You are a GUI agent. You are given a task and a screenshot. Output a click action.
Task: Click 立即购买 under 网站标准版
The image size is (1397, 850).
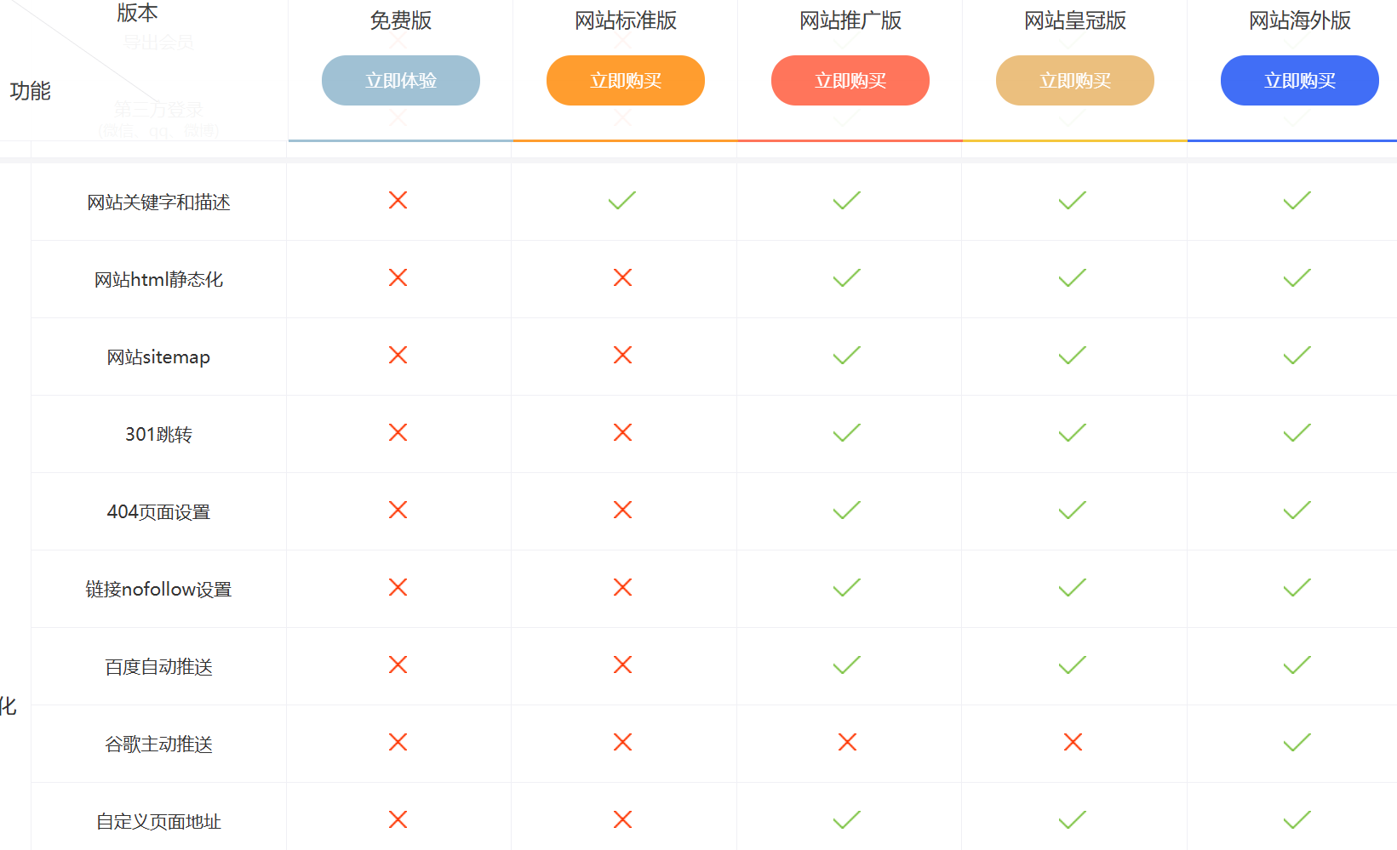pyautogui.click(x=625, y=81)
